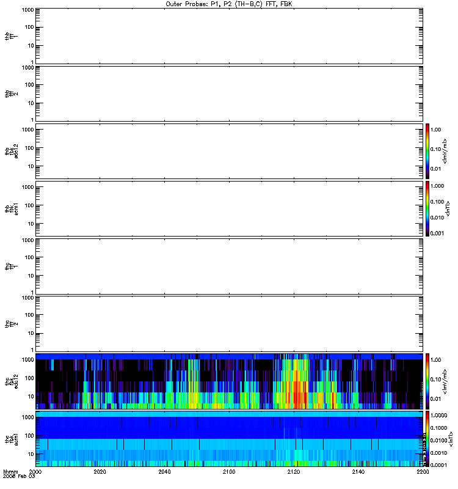The height and width of the screenshot is (489, 458).
Task: Click the 2040 time tick label
Action: click(164, 472)
